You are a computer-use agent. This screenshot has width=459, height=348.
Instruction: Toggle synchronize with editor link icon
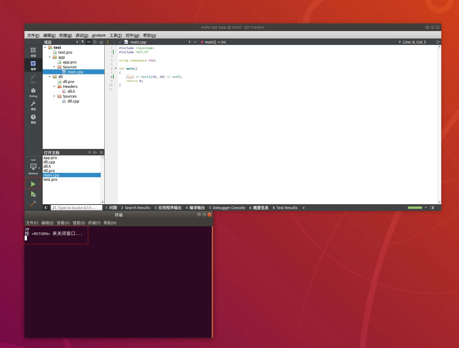point(89,42)
